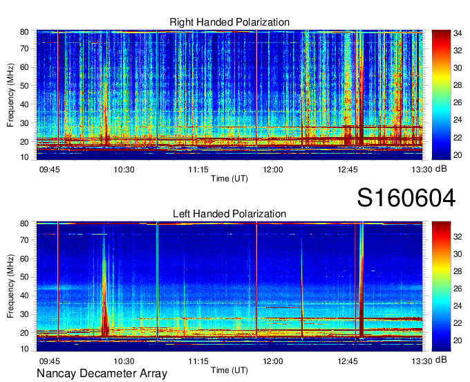
Task: Click the color bar of the Left Handed plot
Action: click(441, 286)
